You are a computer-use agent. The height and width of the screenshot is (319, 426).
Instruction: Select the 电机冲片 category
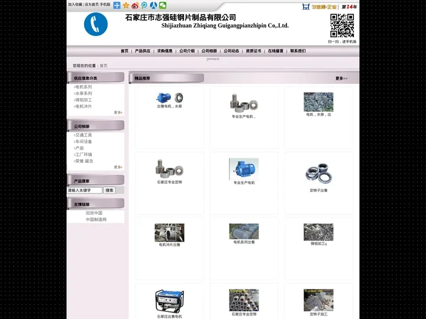(x=83, y=106)
